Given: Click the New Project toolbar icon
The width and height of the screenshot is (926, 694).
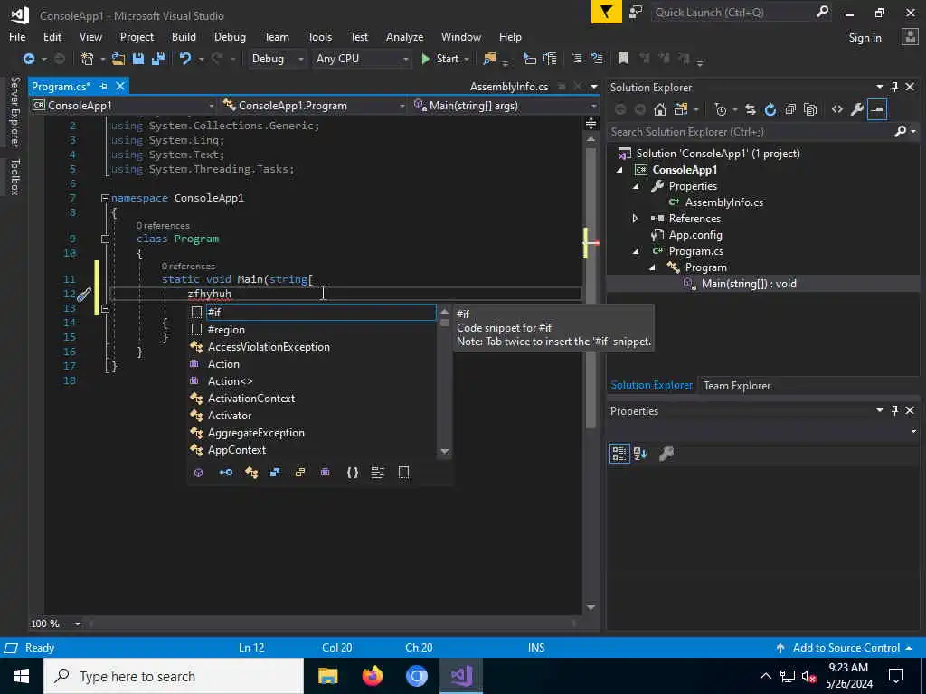Looking at the screenshot, I should (x=88, y=59).
